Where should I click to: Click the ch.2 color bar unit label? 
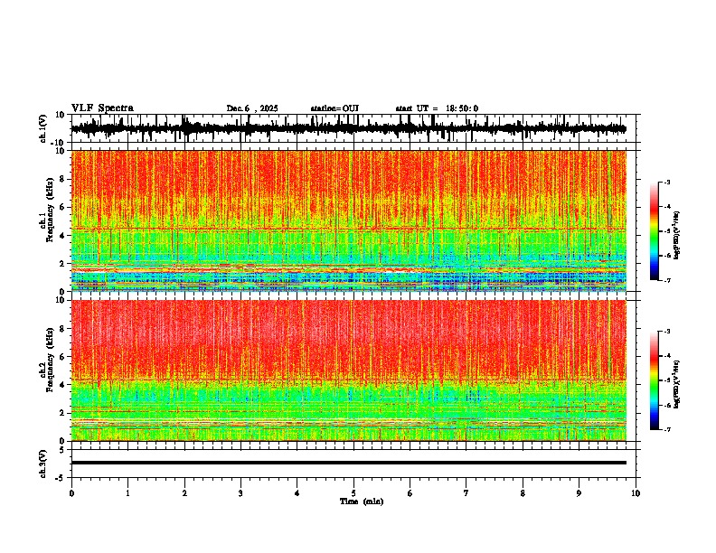(x=677, y=384)
